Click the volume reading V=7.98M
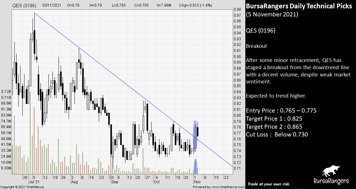The height and width of the screenshot is (189, 356). (164, 5)
